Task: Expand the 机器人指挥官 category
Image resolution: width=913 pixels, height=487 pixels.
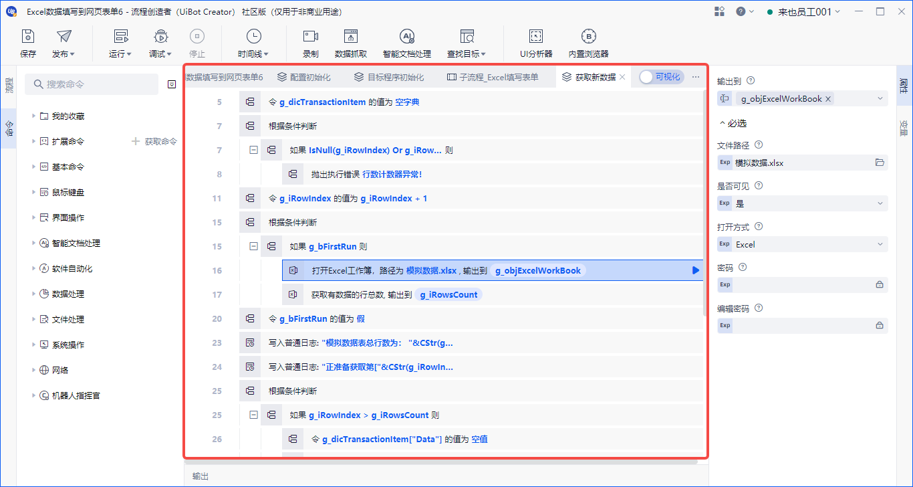Action: point(33,396)
